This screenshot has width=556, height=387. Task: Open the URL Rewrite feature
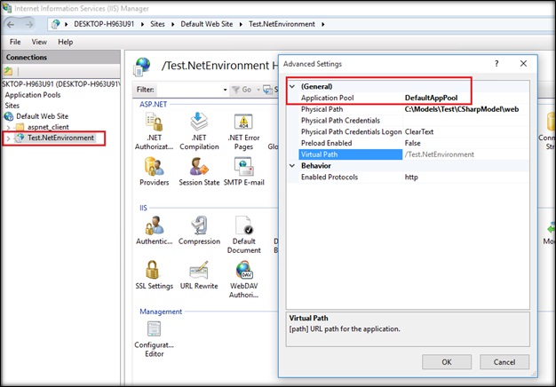point(198,271)
